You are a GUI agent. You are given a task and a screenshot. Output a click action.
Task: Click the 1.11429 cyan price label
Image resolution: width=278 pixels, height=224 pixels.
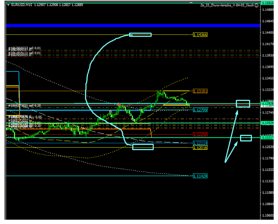coord(200,176)
